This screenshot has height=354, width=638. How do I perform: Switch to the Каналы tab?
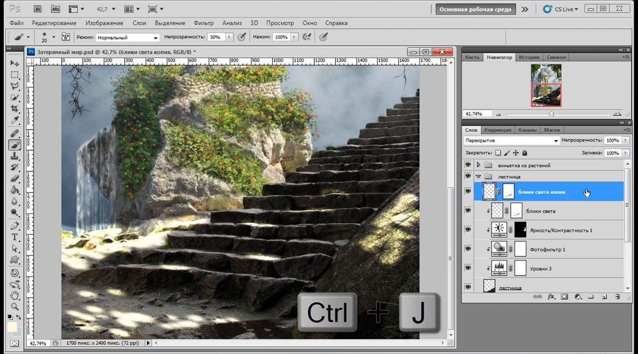[527, 130]
